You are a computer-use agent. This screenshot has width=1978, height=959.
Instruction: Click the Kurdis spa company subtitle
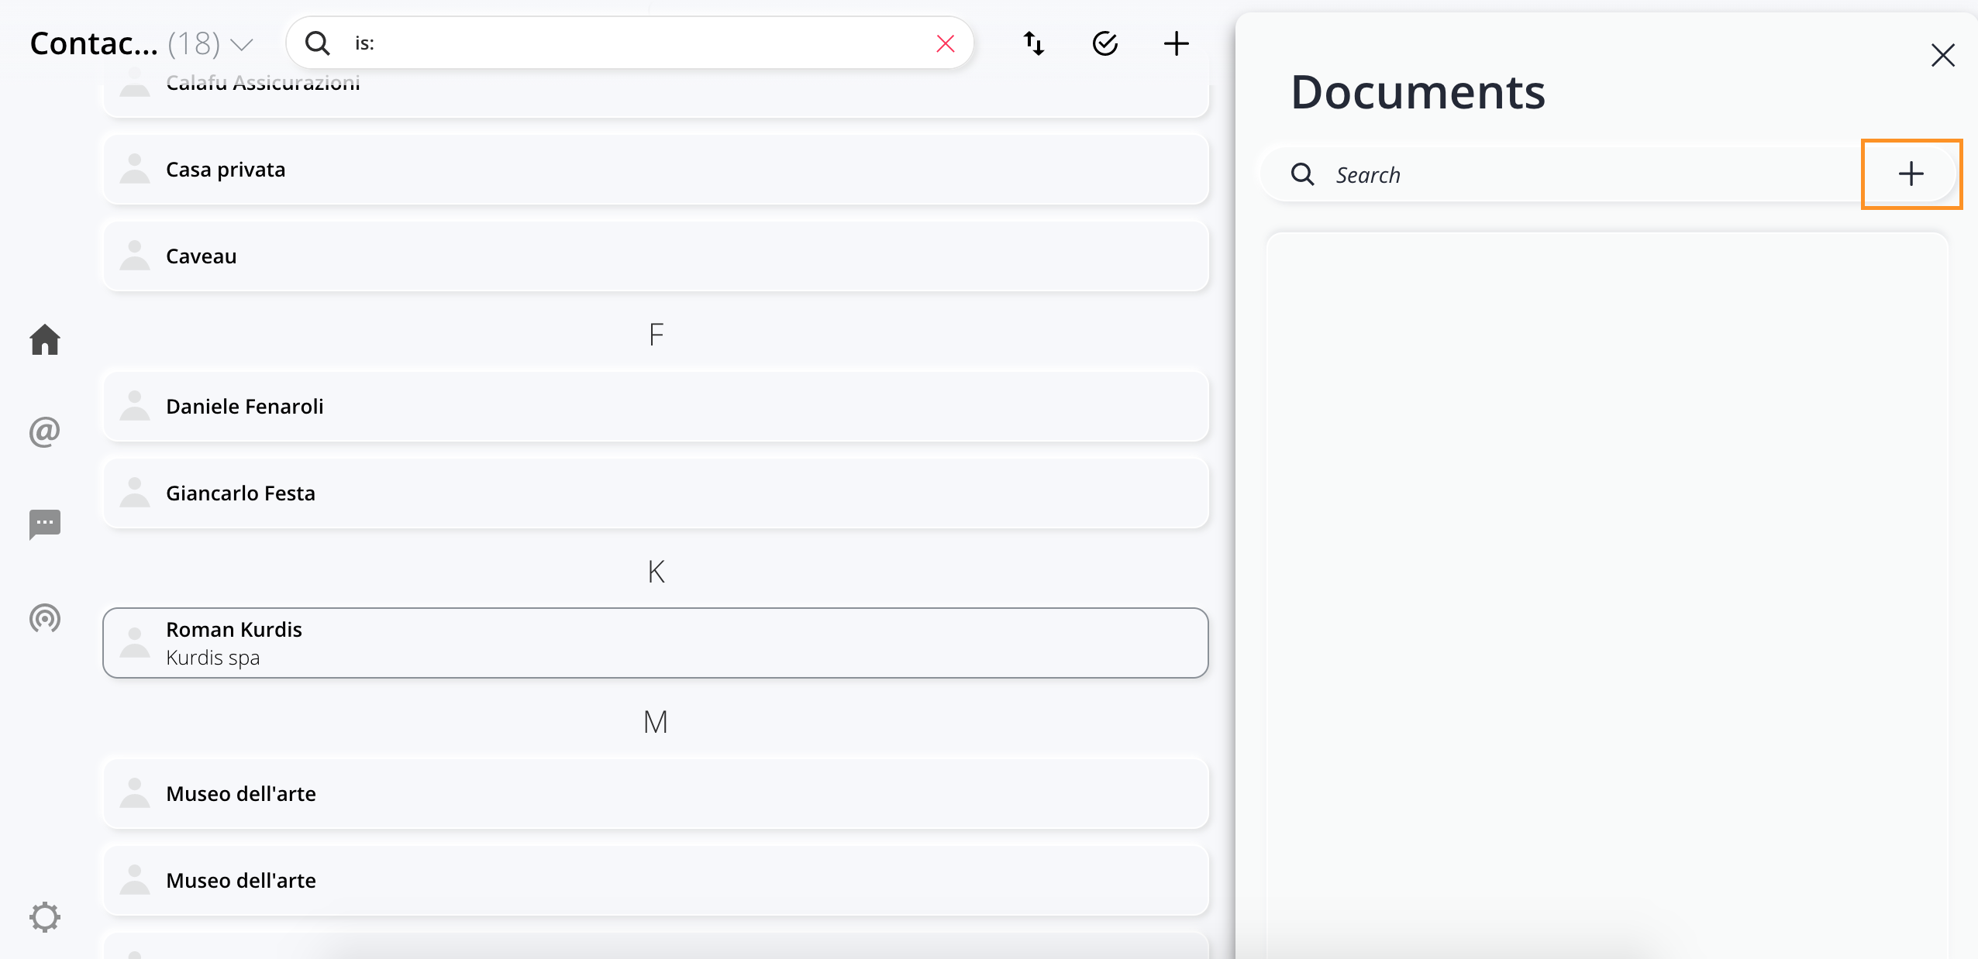tap(213, 658)
